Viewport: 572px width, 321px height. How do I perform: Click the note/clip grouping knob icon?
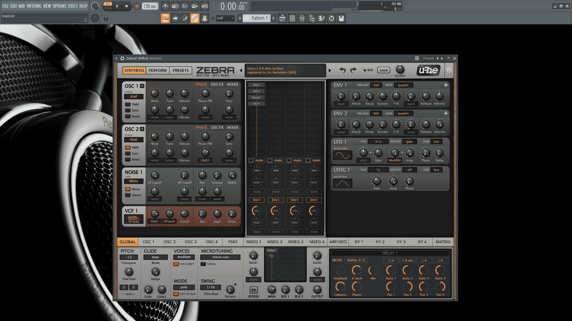click(x=205, y=18)
